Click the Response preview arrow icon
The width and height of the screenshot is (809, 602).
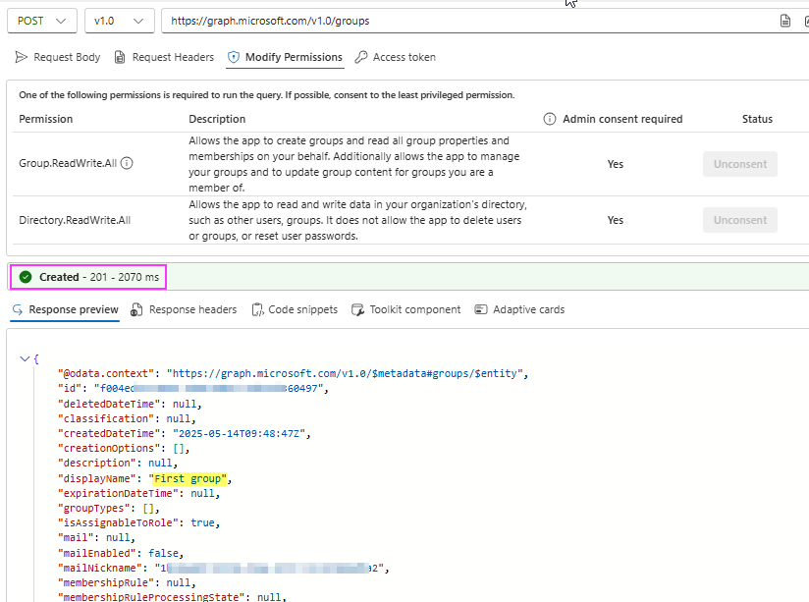click(18, 308)
